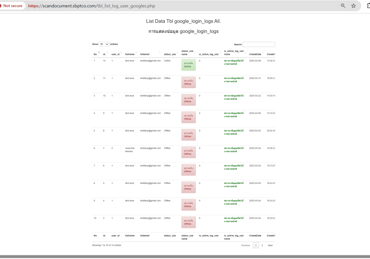Click inside the Search input field
This screenshot has width=370, height=259.
pos(259,44)
